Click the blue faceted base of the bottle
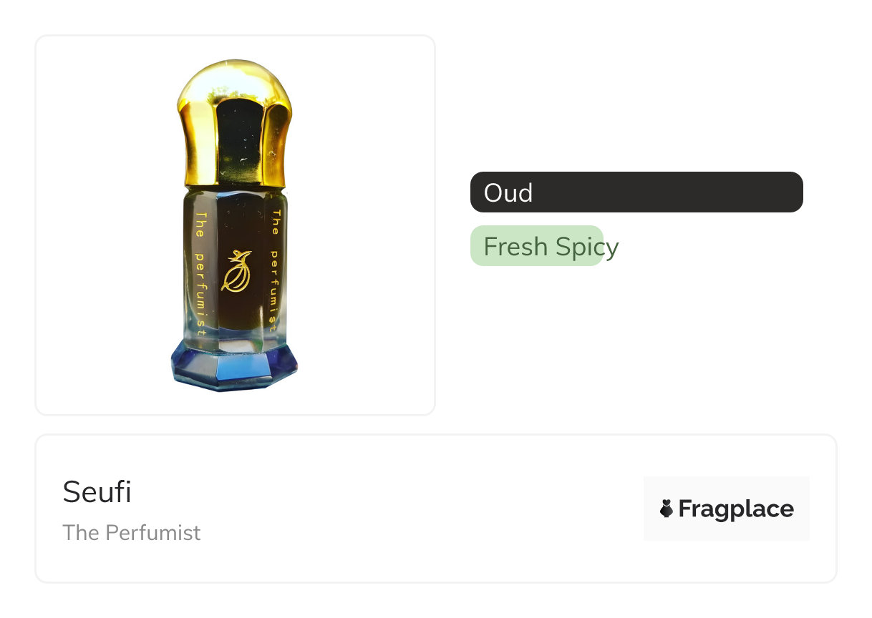872x618 pixels. [234, 365]
